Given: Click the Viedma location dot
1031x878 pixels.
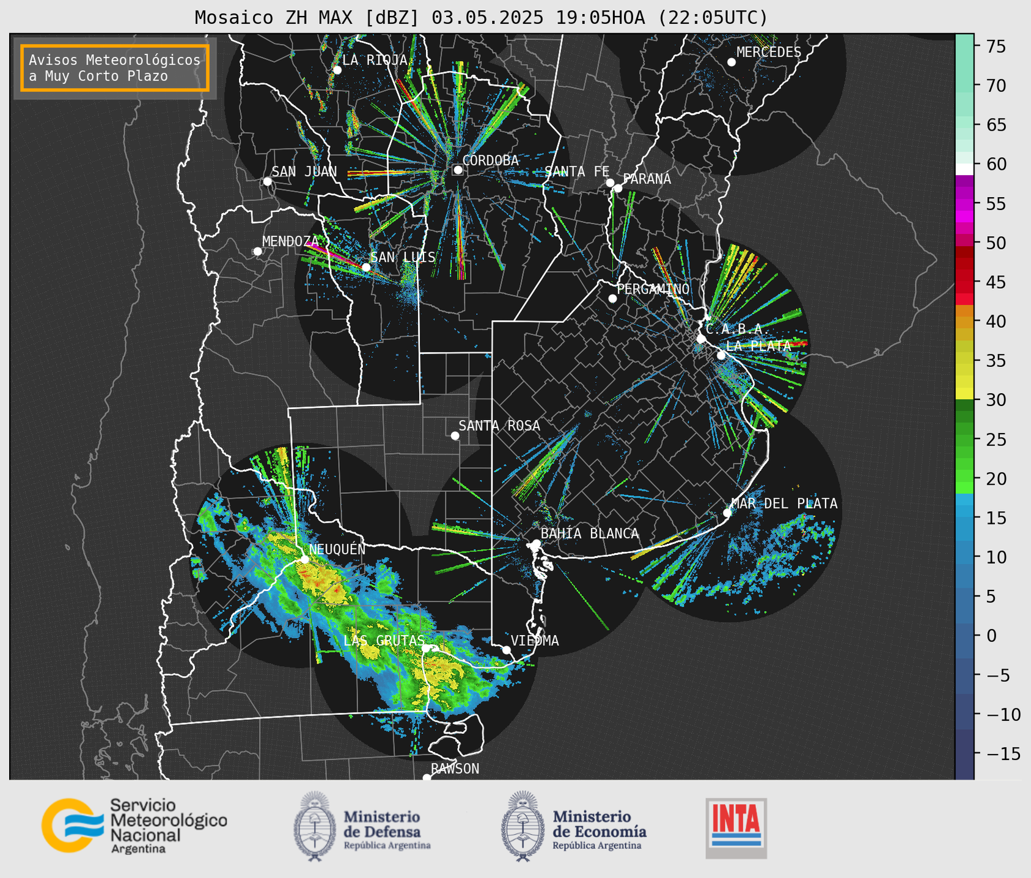Looking at the screenshot, I should coord(506,650).
